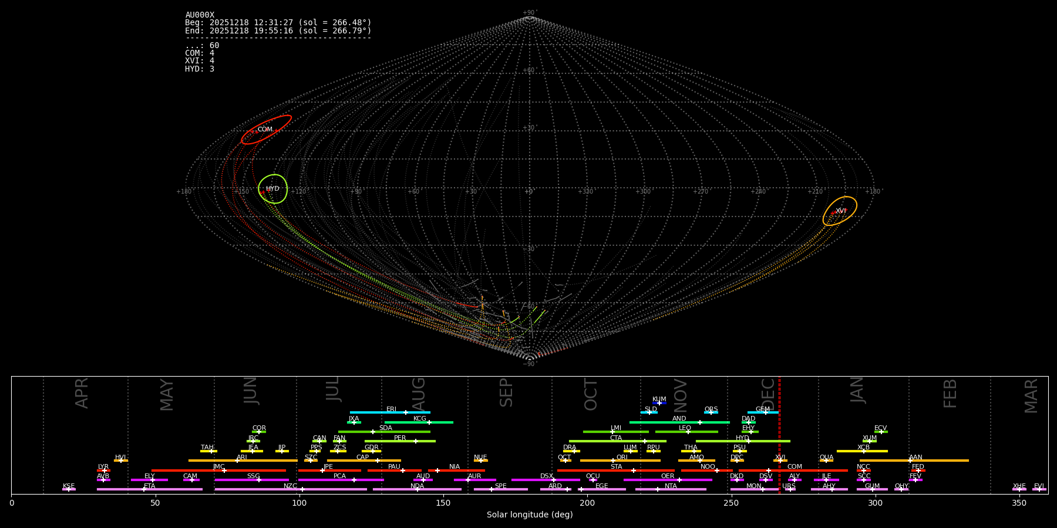Click the AU000X station title text
1057x528 pixels.
click(200, 15)
